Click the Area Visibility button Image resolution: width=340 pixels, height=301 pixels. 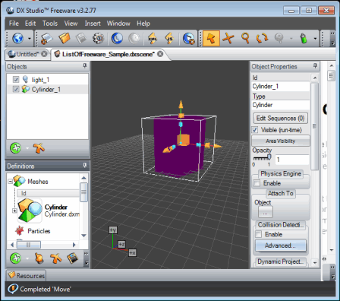click(x=281, y=141)
